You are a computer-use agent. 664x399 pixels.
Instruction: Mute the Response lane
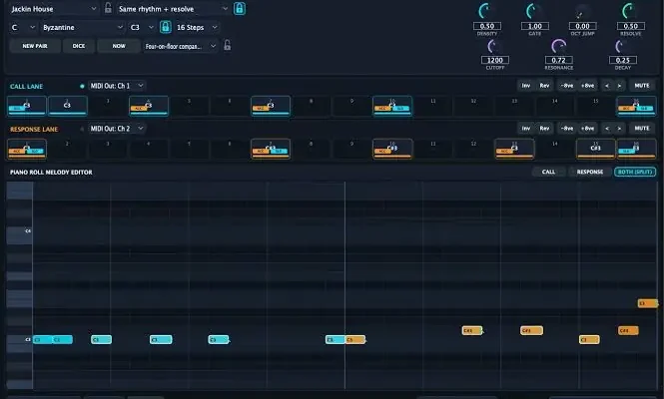click(x=642, y=129)
